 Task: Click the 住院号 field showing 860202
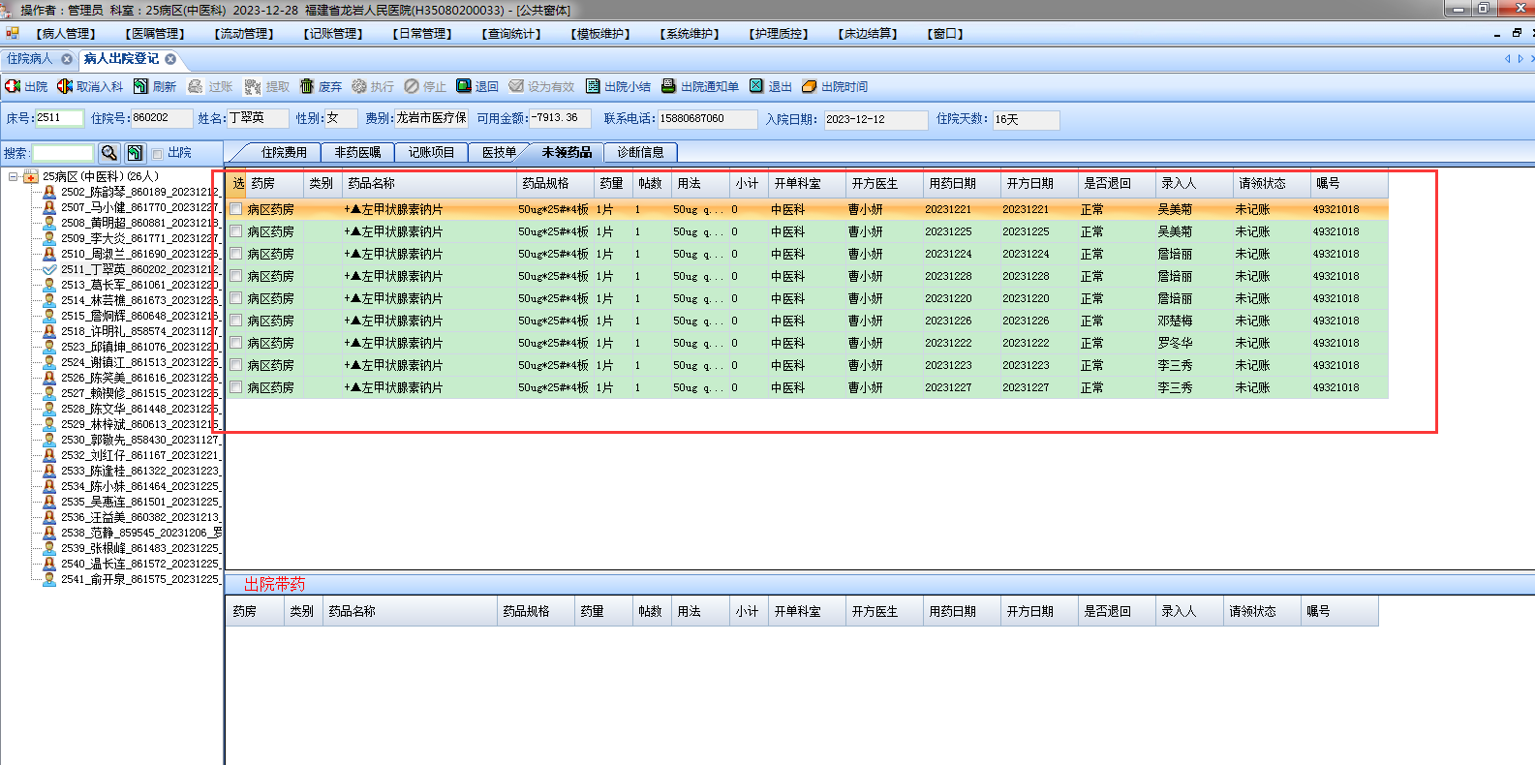tap(160, 118)
